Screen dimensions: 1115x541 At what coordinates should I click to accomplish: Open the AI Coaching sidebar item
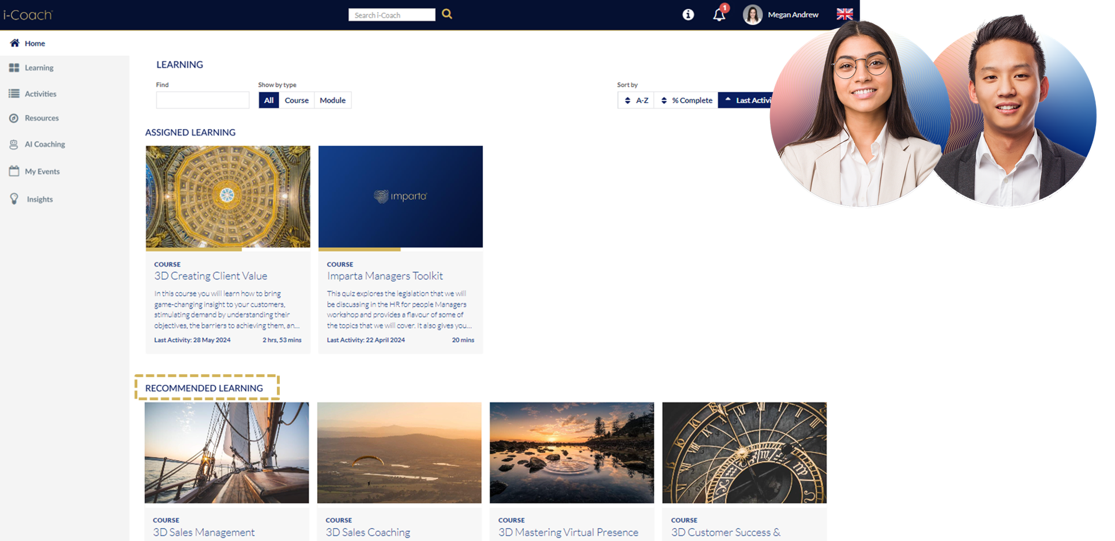coord(44,144)
